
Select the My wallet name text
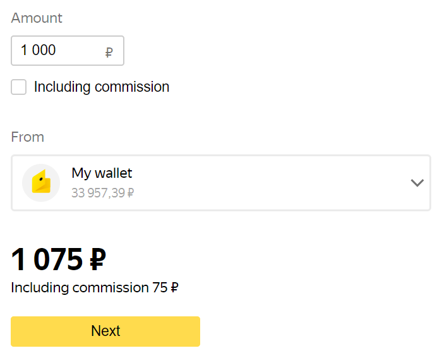point(102,173)
